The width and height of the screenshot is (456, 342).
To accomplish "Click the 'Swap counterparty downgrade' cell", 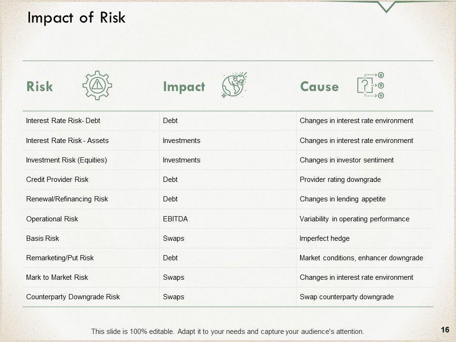I will (x=347, y=297).
